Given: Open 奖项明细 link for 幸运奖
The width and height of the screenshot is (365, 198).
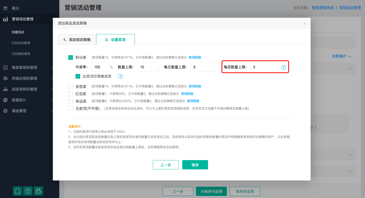Looking at the screenshot, I should tap(193, 101).
